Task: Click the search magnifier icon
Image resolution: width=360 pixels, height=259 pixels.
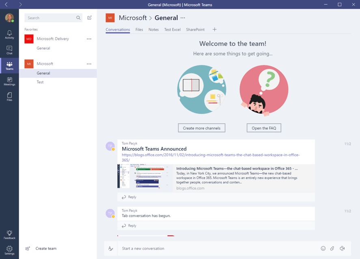Action: tap(78, 18)
